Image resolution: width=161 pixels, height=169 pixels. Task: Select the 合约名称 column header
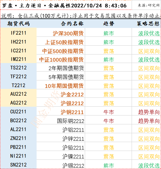[x=72, y=24]
